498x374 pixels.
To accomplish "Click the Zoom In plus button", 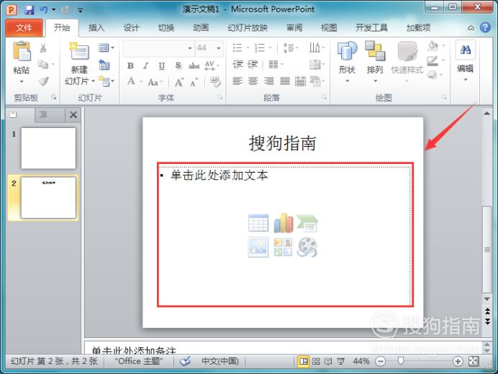I will pos(458,361).
